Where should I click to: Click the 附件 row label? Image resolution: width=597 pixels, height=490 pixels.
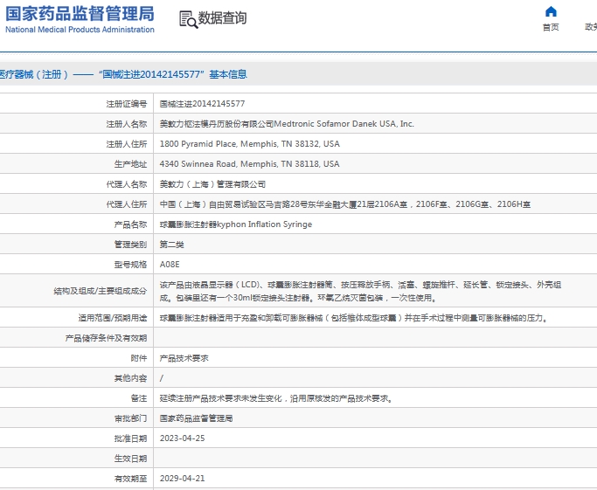click(x=139, y=358)
